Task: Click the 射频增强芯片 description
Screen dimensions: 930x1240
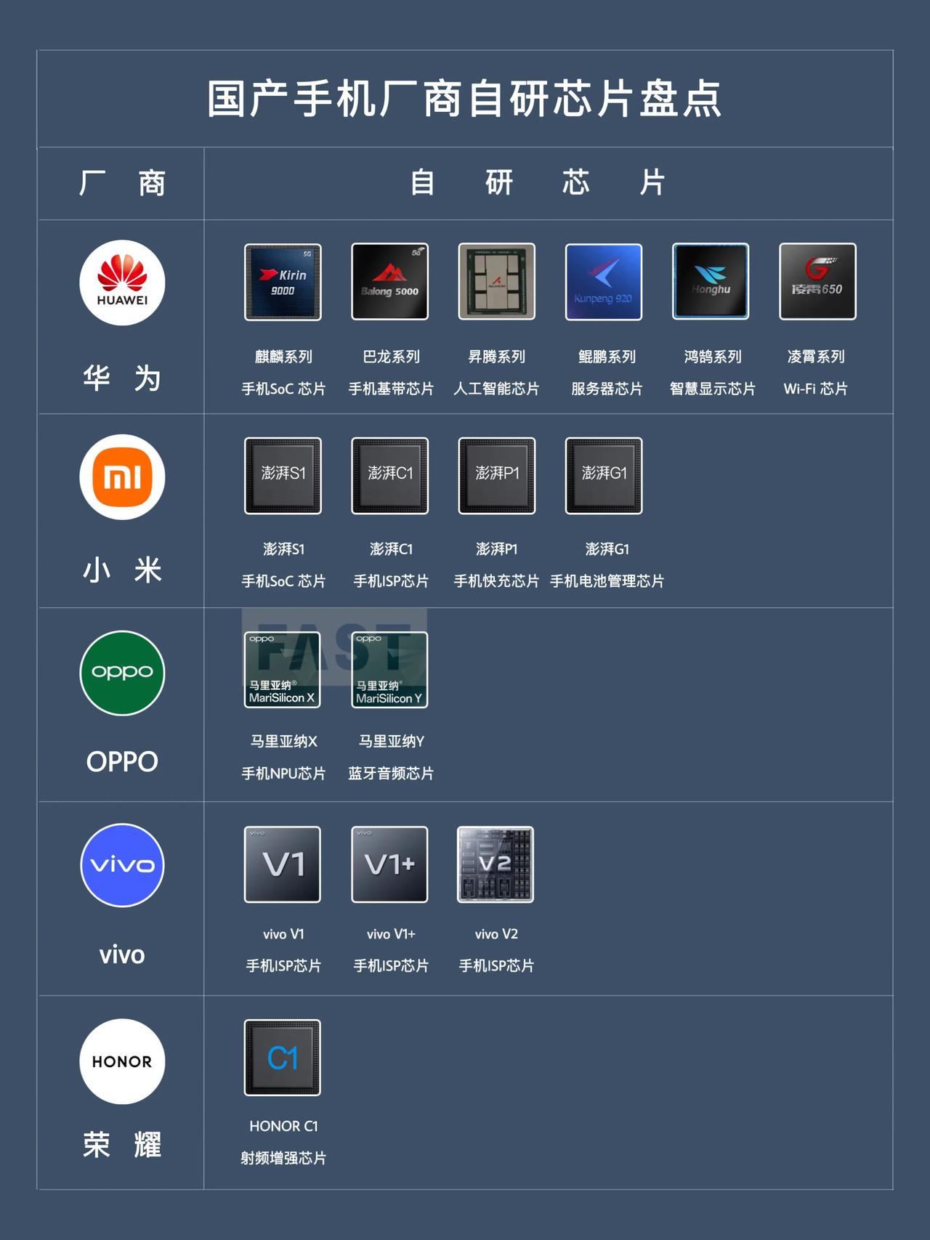Action: [x=283, y=1158]
